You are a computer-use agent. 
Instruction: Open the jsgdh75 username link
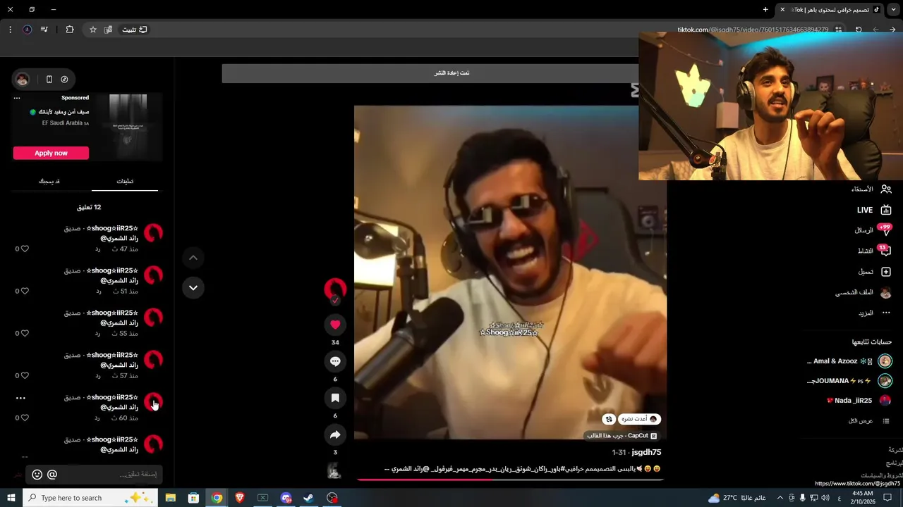[x=646, y=452]
